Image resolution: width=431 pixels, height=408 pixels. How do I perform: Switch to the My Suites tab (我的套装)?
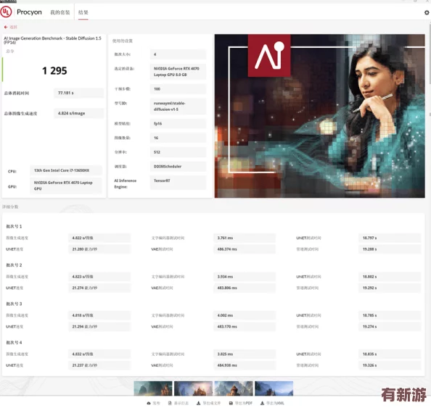[60, 12]
